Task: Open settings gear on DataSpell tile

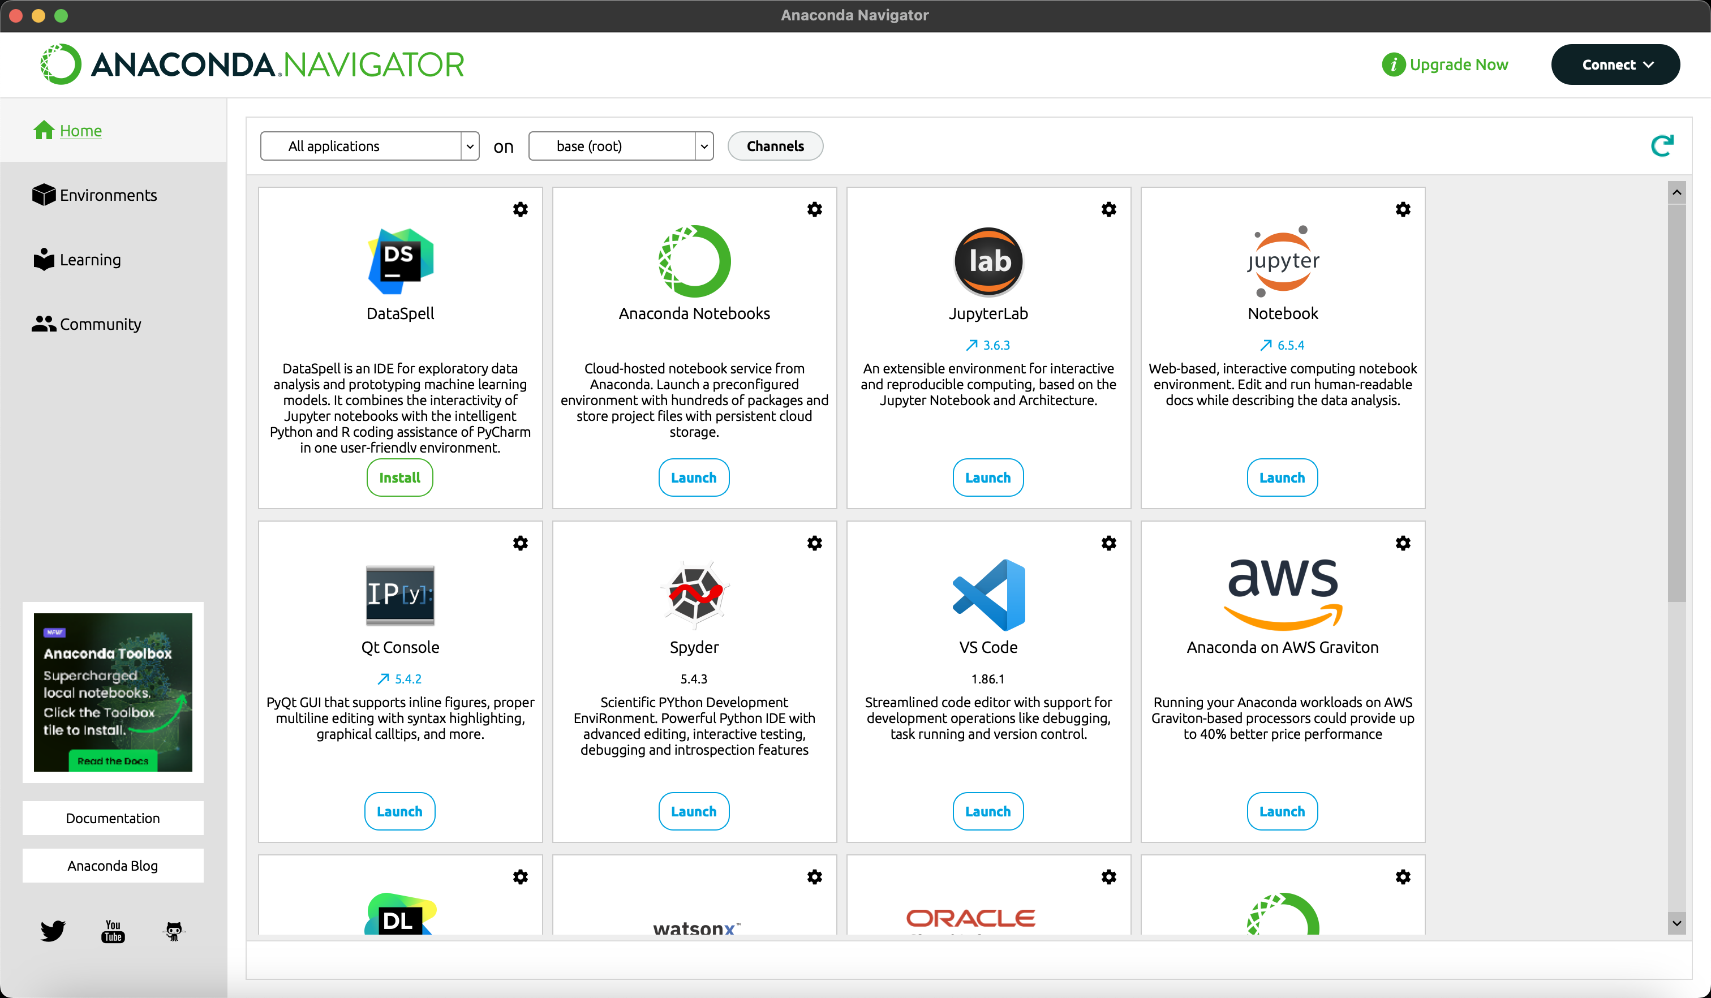Action: coord(520,209)
